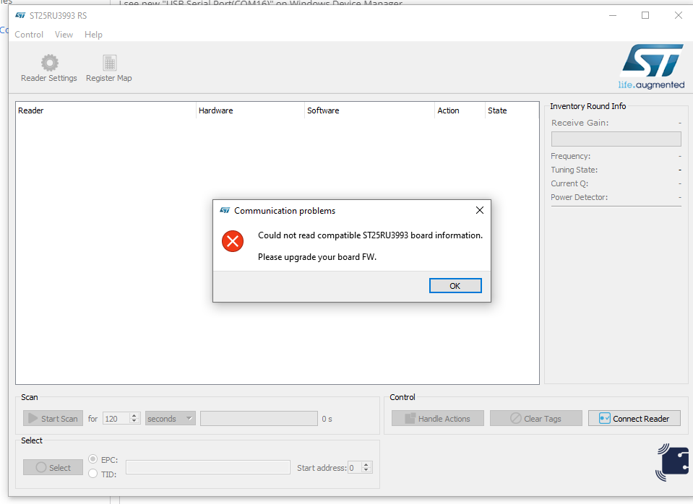Image resolution: width=693 pixels, height=504 pixels.
Task: Click the Handle Actions button
Action: 437,418
